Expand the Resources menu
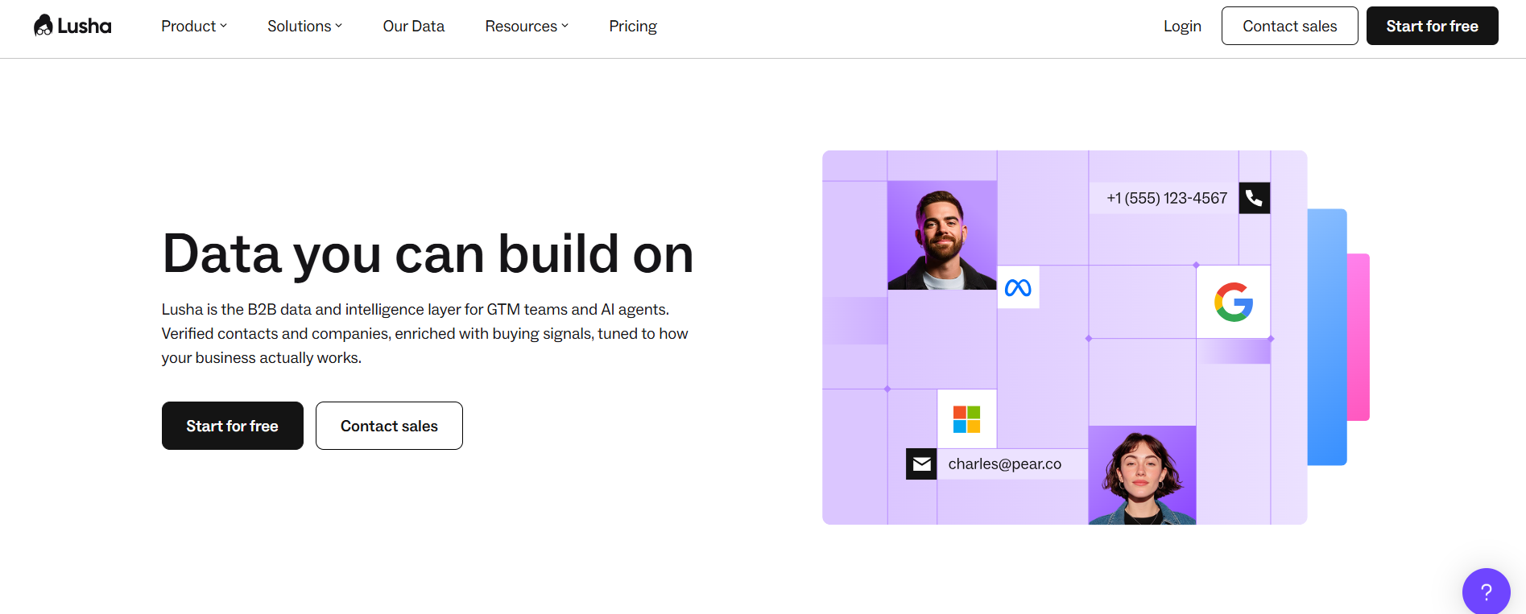1526x614 pixels. (527, 26)
